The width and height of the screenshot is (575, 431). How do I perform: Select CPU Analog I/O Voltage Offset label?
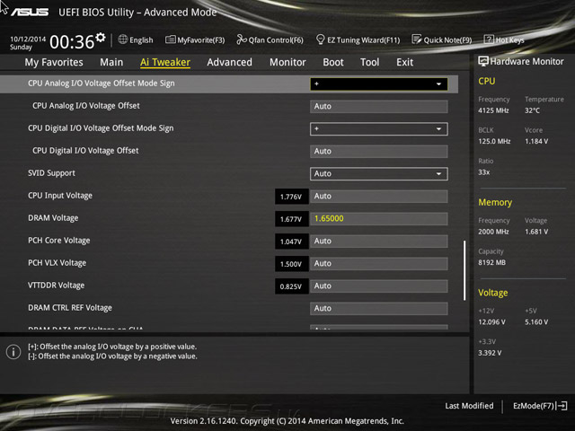(86, 106)
